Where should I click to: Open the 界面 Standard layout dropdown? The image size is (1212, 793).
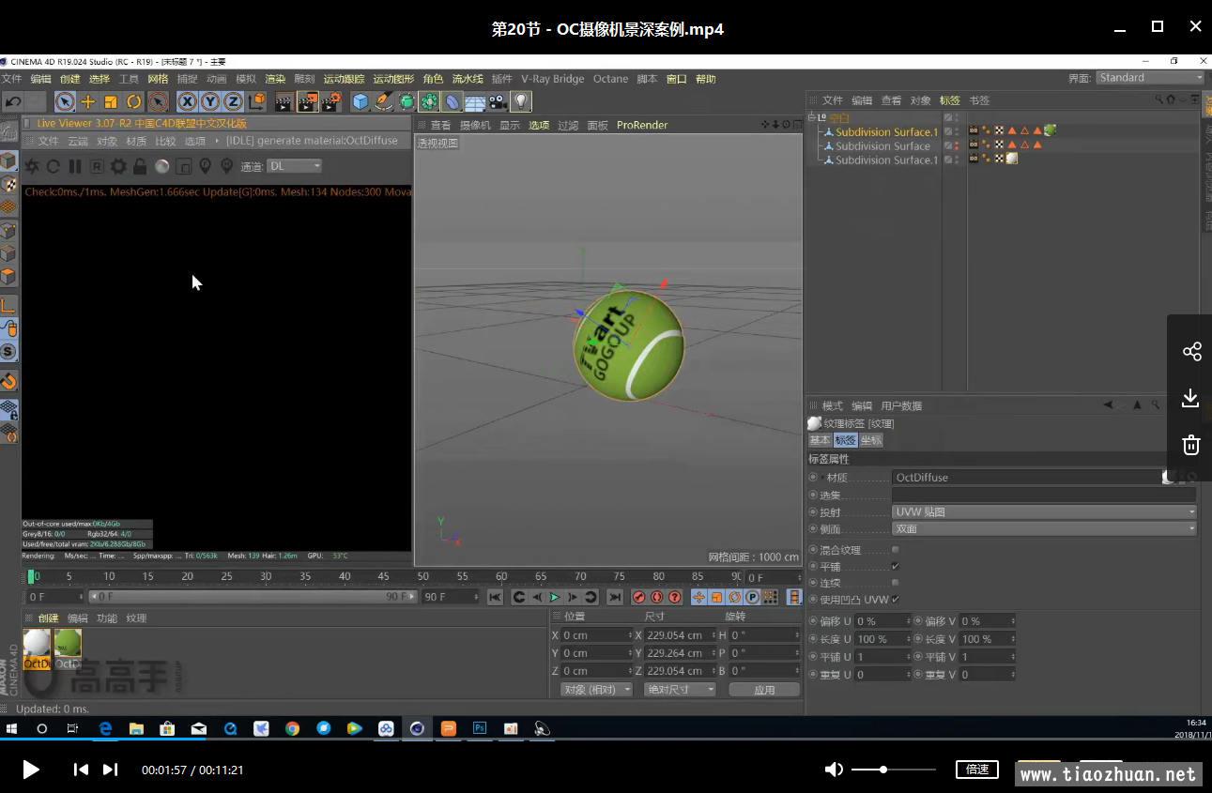tap(1150, 78)
